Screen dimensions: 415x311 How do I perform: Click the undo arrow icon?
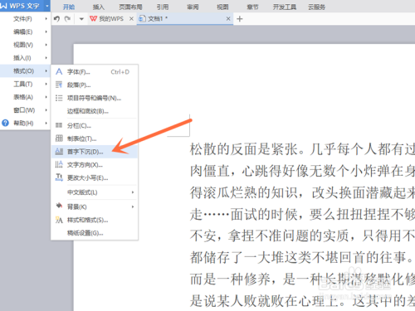56,18
